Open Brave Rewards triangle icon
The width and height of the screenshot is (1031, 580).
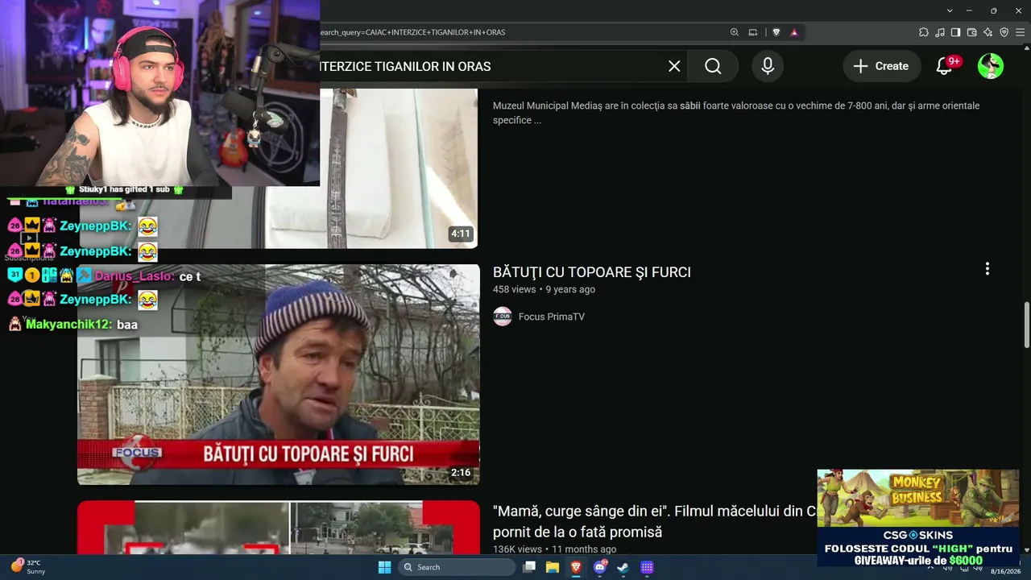point(794,32)
